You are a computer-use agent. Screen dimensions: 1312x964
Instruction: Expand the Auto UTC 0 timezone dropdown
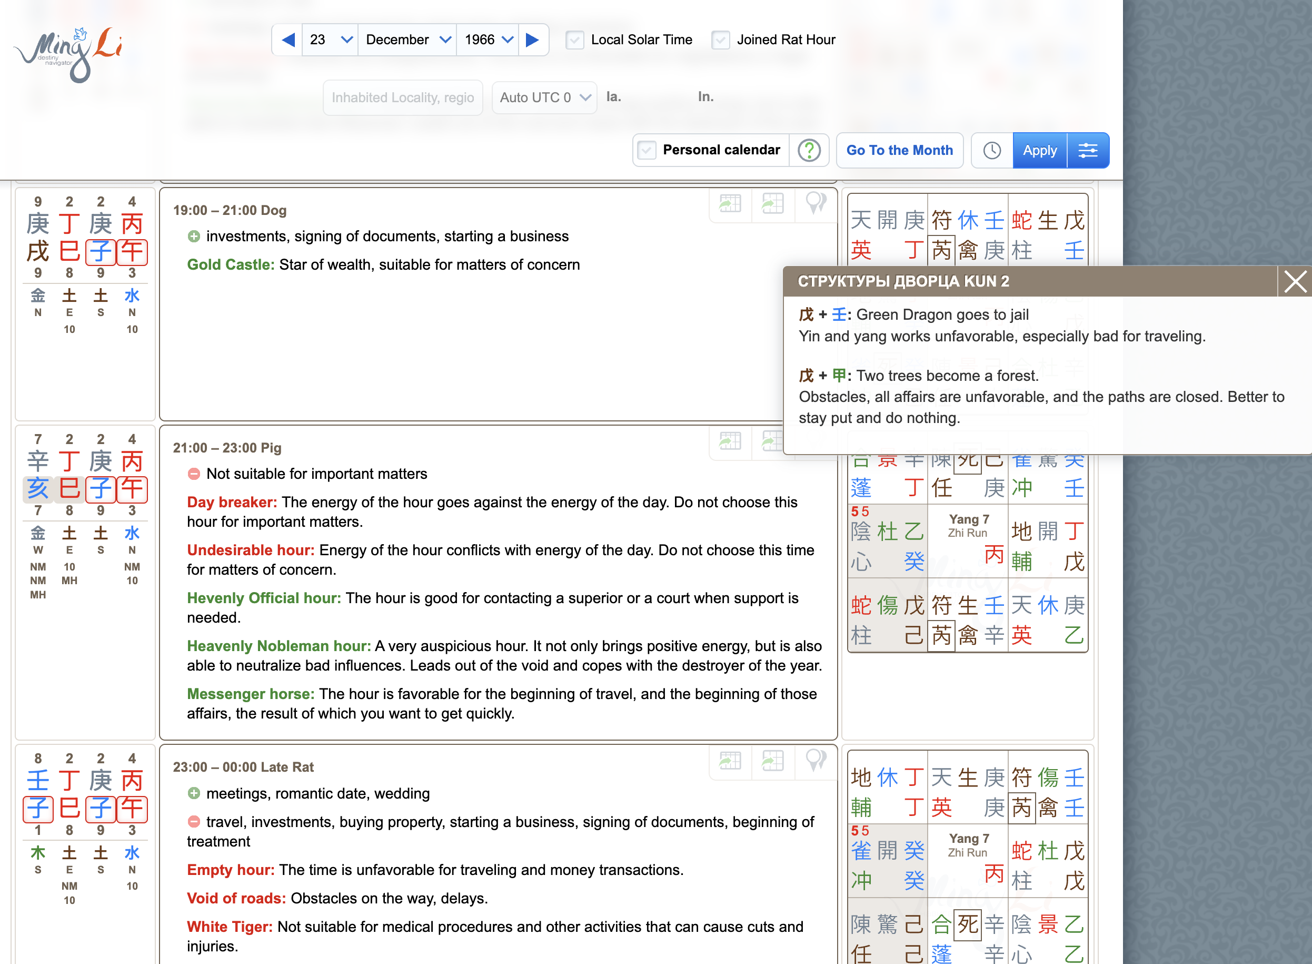click(x=543, y=97)
